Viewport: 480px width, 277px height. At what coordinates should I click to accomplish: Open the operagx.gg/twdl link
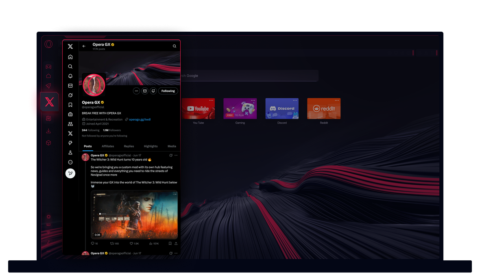pyautogui.click(x=140, y=119)
